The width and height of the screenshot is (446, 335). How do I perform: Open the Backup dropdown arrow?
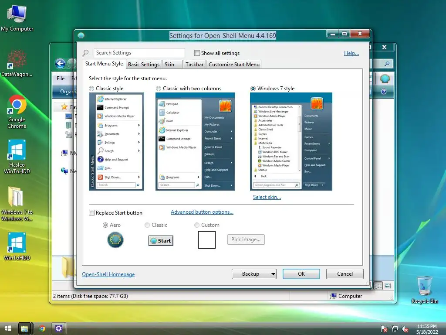[x=273, y=274]
